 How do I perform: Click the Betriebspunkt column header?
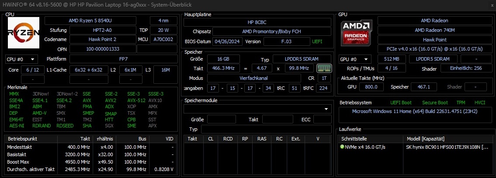31,139
